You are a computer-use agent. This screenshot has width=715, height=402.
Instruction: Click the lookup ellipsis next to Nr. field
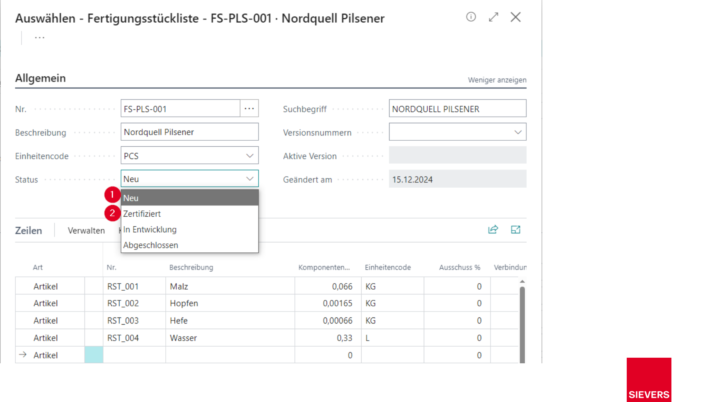pos(249,108)
